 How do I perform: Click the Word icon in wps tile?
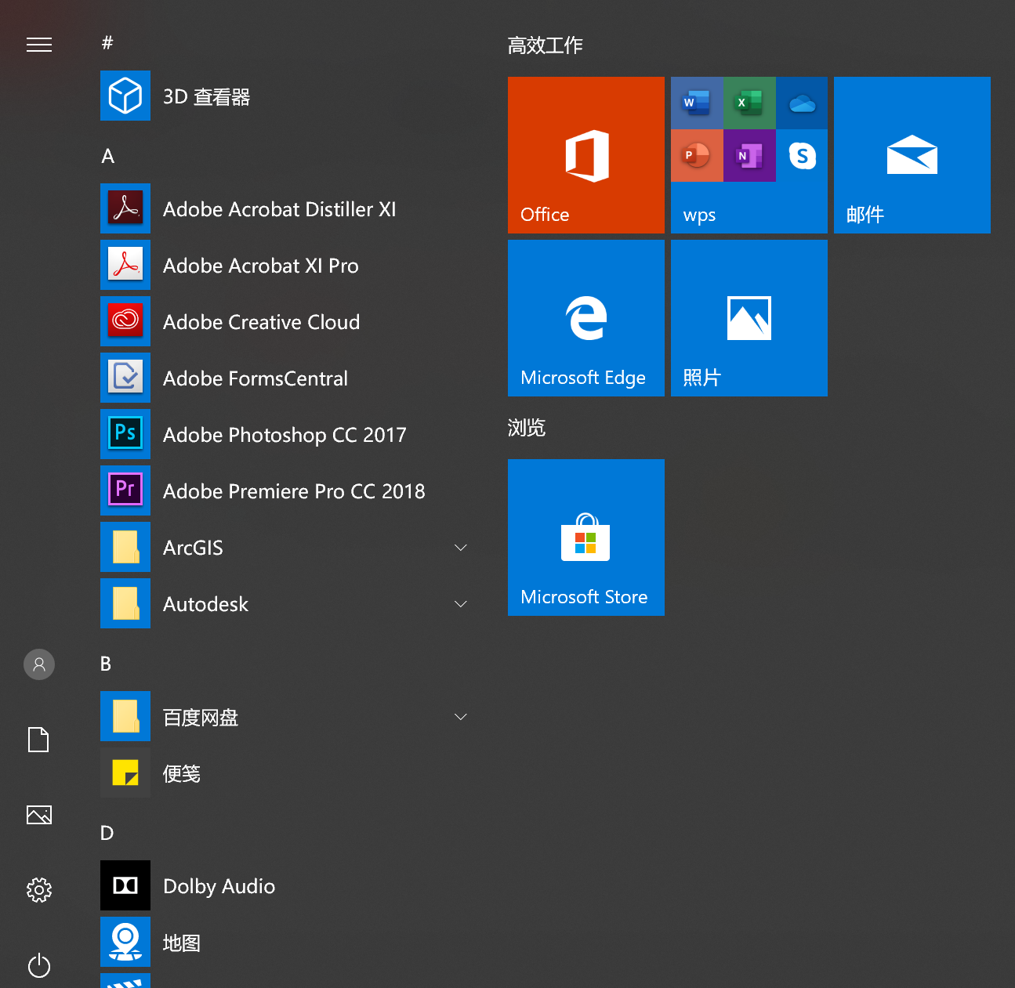[x=697, y=103]
